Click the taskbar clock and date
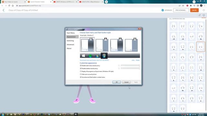The height and width of the screenshot is (116, 207). pyautogui.click(x=201, y=114)
